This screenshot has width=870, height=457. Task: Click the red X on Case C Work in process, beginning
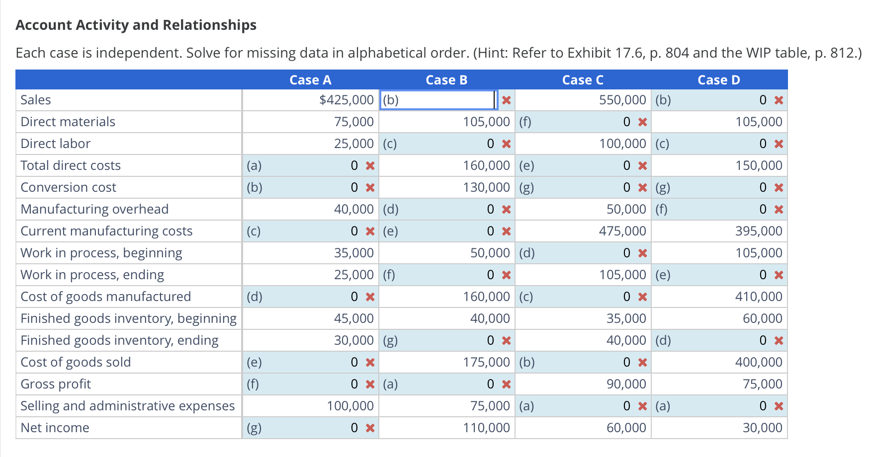pos(642,253)
